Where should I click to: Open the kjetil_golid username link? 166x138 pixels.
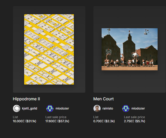(30, 108)
